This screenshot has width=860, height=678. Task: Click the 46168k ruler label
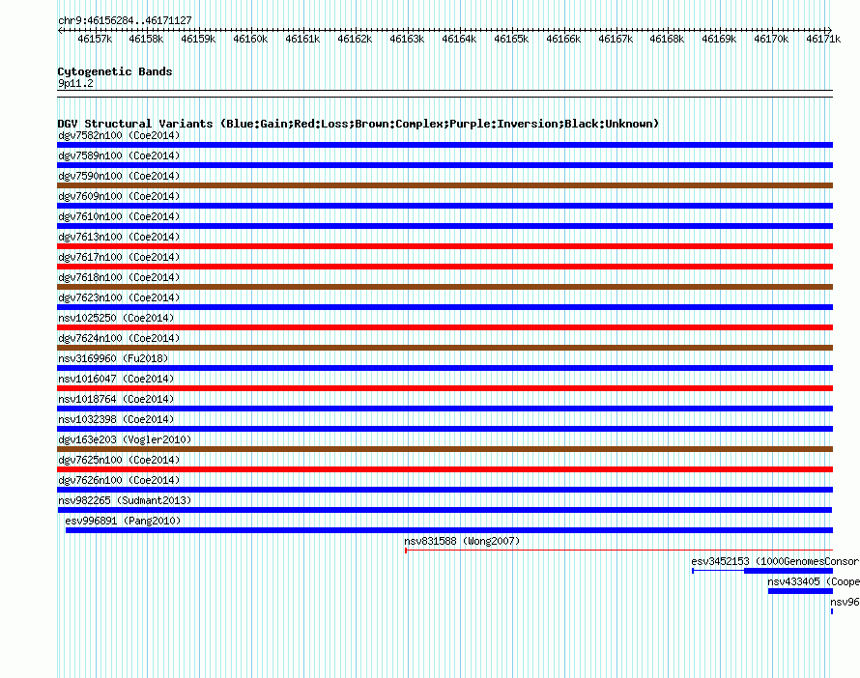[667, 39]
